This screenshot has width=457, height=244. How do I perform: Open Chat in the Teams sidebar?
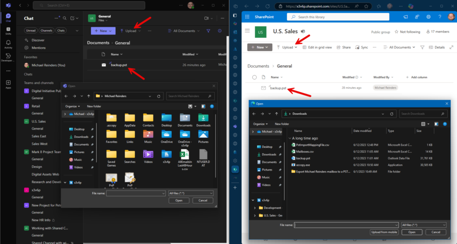click(8, 17)
